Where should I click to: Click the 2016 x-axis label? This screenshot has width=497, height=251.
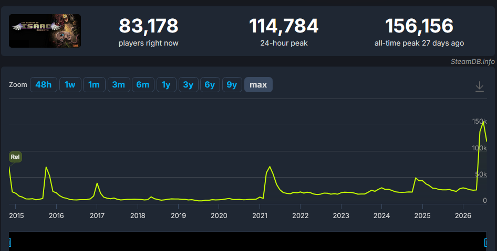pyautogui.click(x=56, y=215)
